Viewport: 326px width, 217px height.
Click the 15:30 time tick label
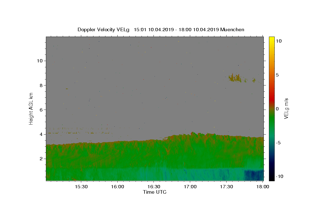coord(81,187)
